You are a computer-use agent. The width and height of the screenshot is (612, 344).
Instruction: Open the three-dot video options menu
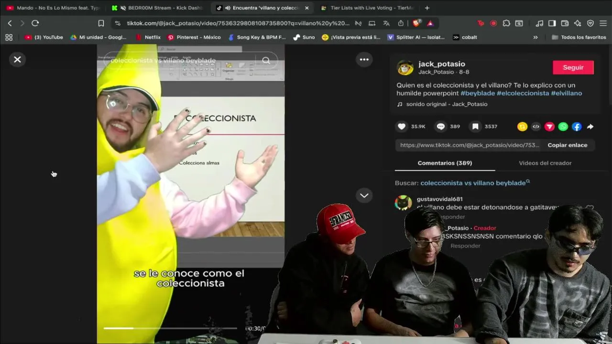click(364, 59)
